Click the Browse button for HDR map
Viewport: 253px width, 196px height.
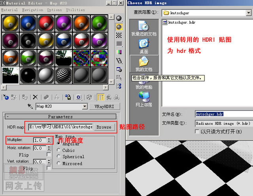click(104, 127)
